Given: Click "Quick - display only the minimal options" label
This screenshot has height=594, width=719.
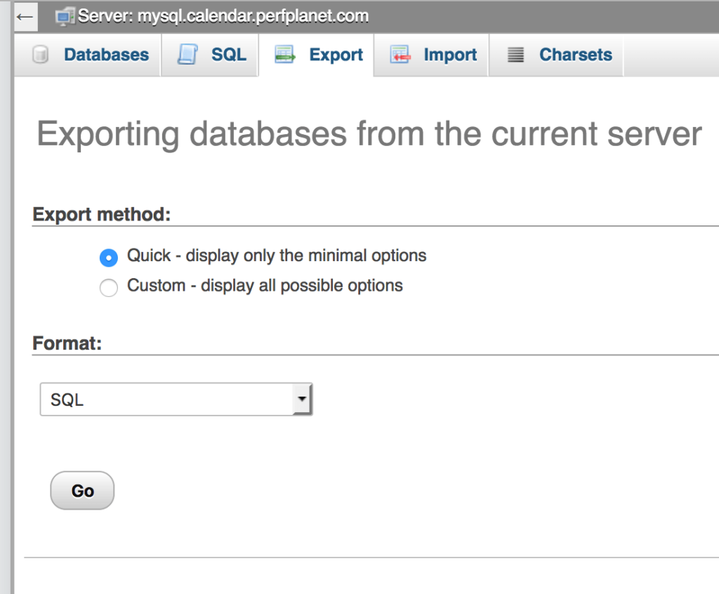Looking at the screenshot, I should tap(277, 256).
